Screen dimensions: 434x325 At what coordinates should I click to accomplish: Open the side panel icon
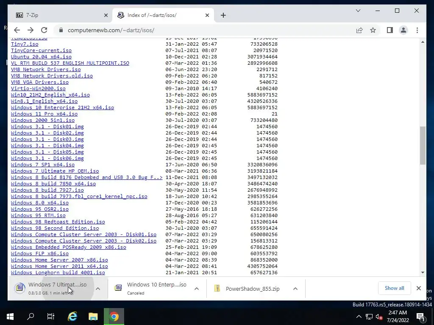coord(390,30)
